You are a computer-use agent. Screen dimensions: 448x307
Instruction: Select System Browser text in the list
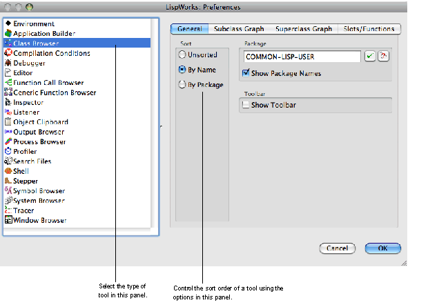[x=39, y=201]
